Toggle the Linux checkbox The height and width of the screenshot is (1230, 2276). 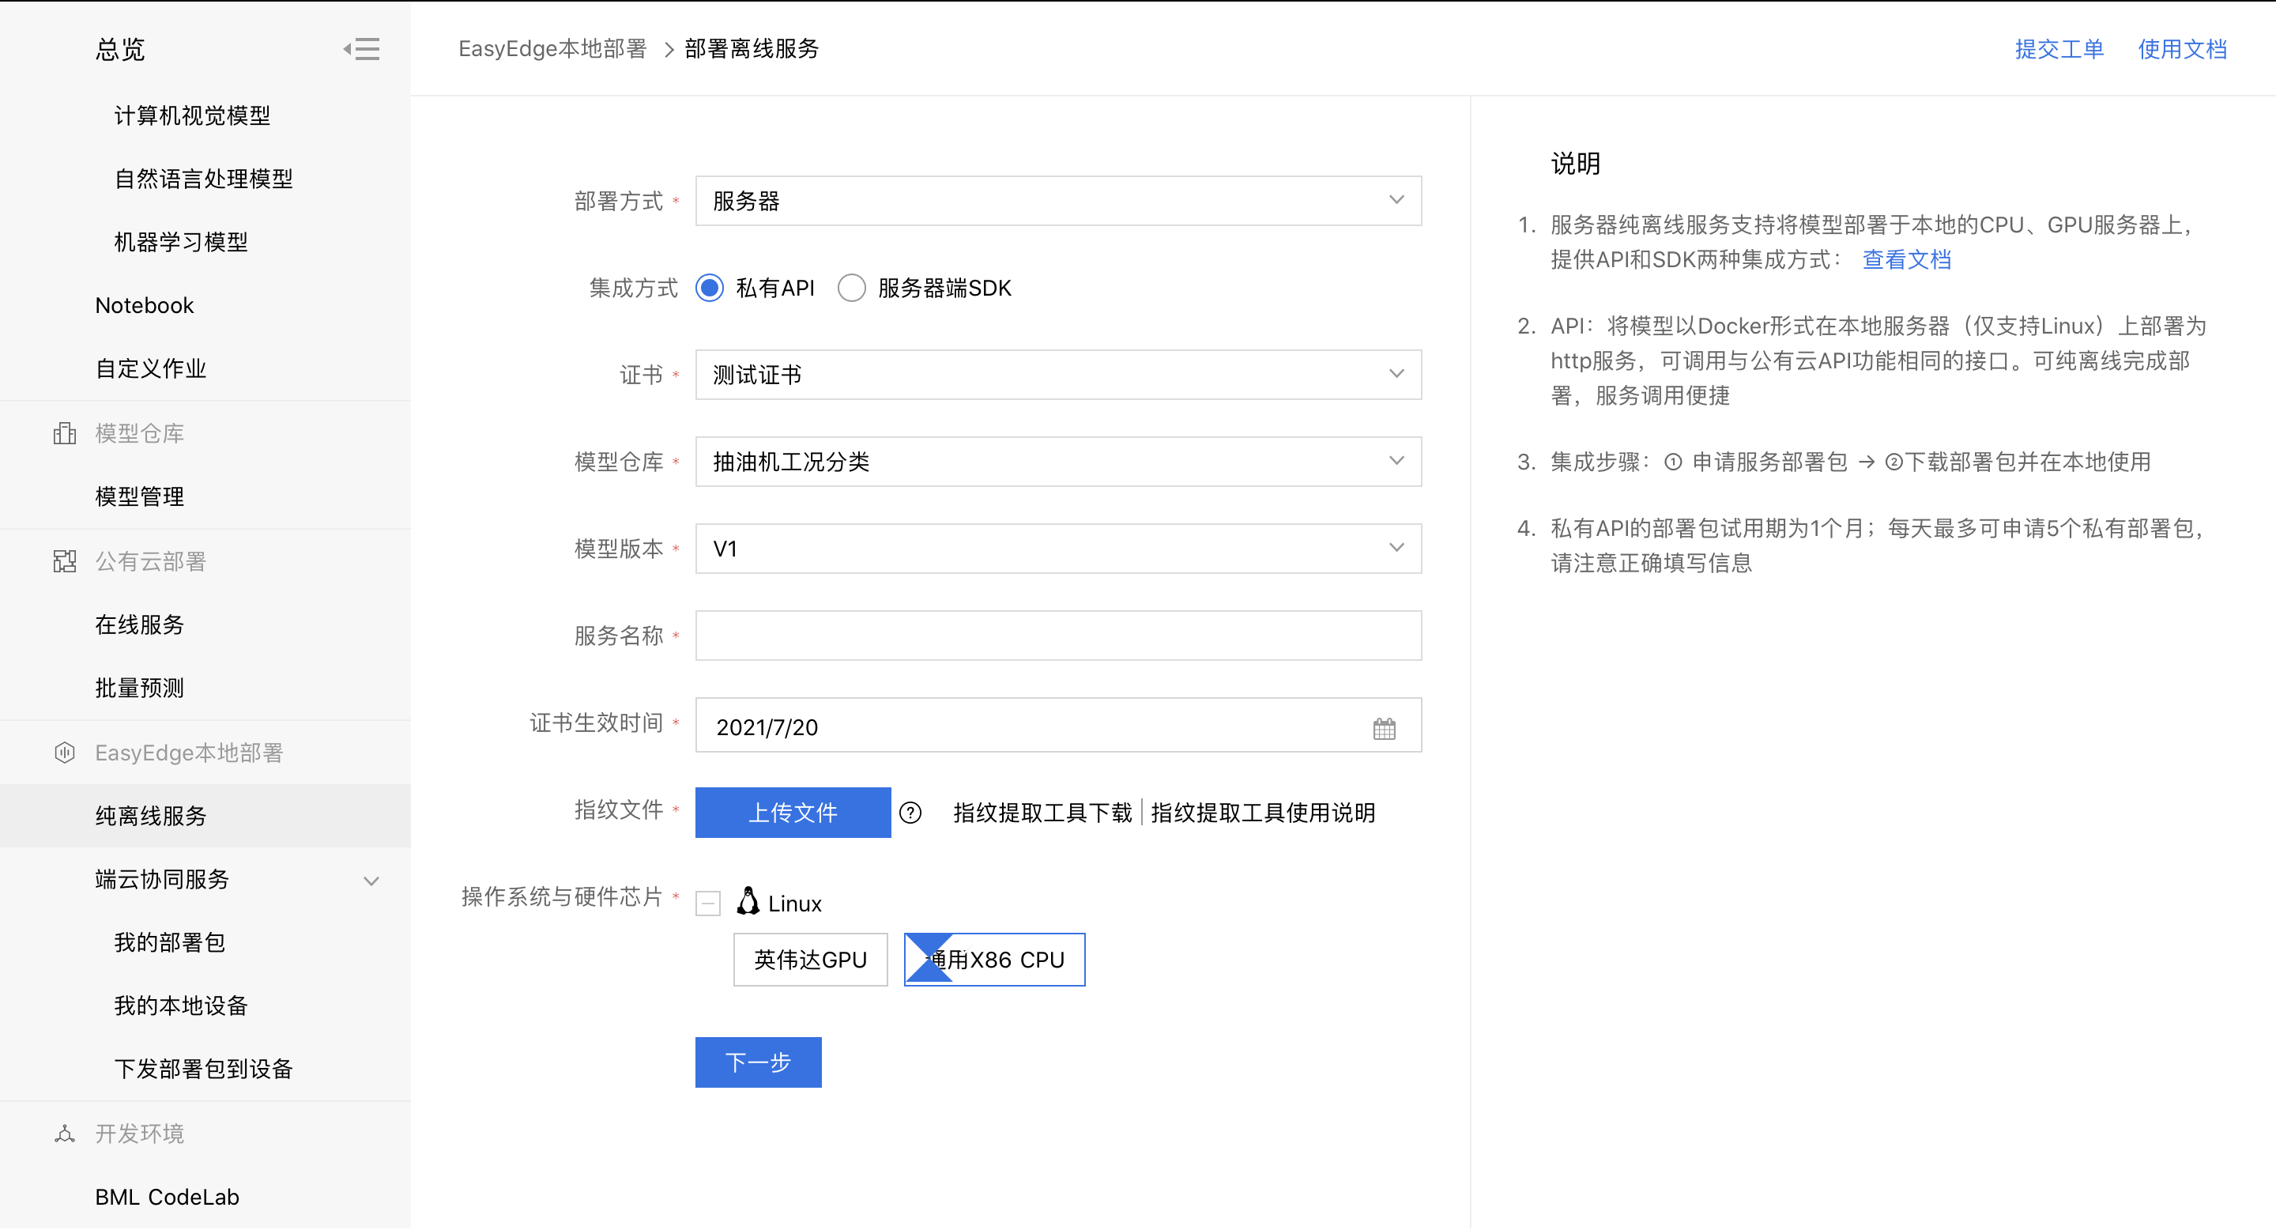[x=708, y=903]
